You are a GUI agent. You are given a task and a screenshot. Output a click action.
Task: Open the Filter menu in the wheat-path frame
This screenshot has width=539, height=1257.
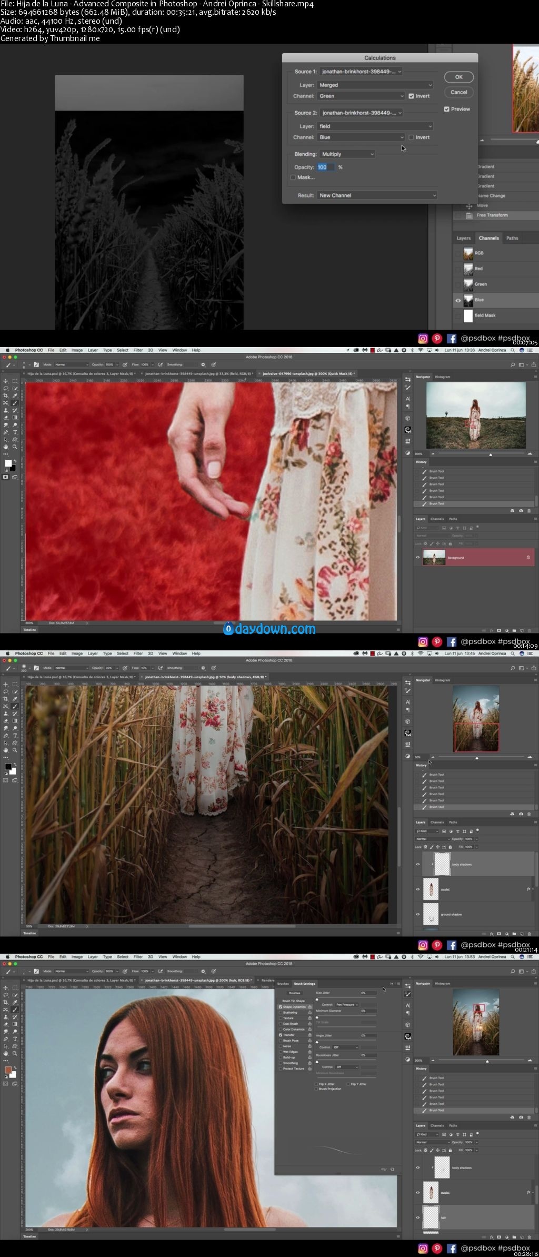[138, 654]
